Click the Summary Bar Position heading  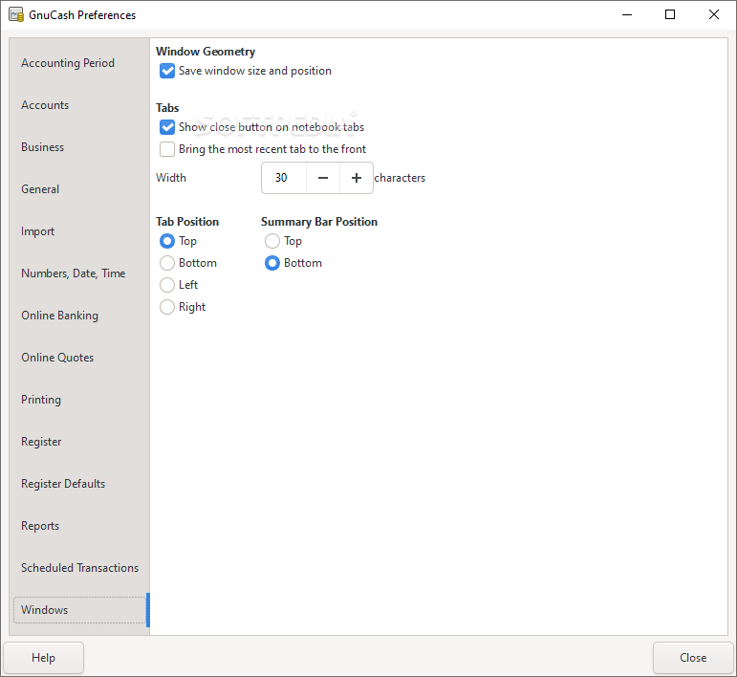[319, 222]
